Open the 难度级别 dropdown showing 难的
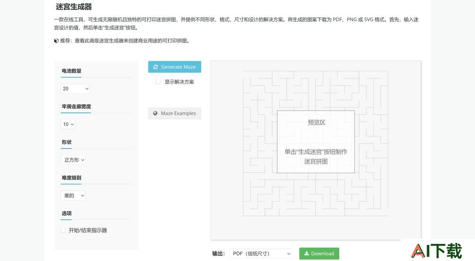The image size is (475, 261). [x=73, y=195]
